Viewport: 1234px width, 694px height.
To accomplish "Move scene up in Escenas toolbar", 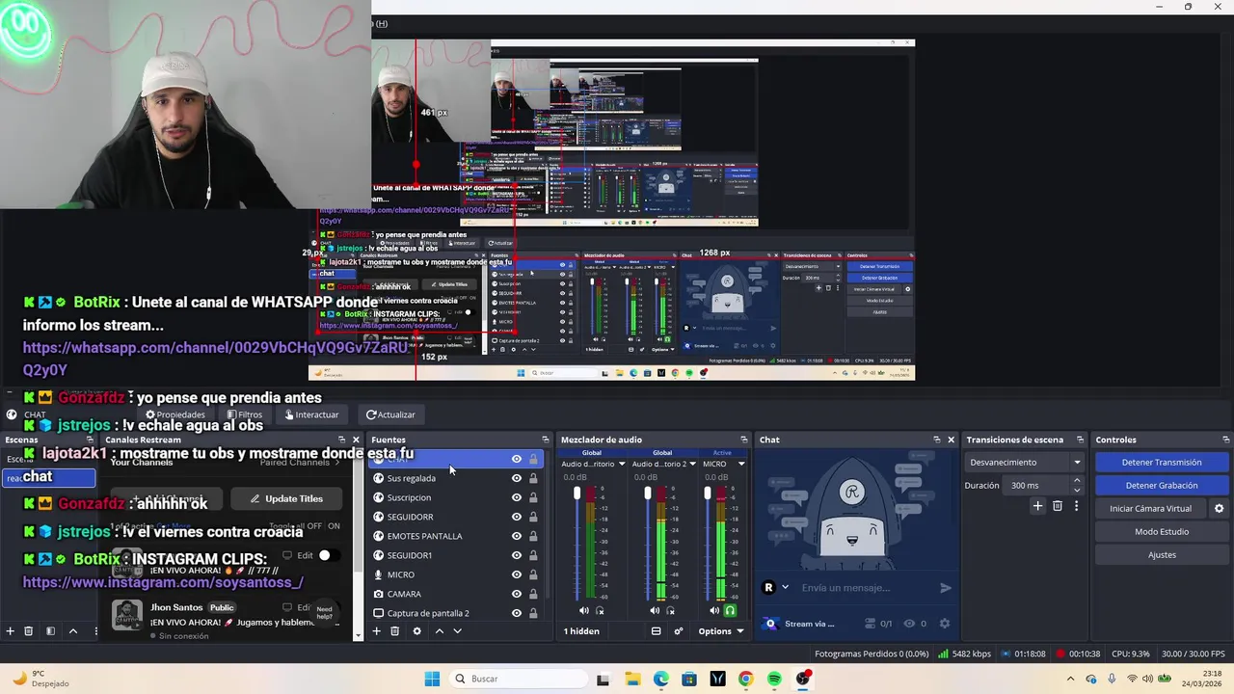I will click(72, 631).
